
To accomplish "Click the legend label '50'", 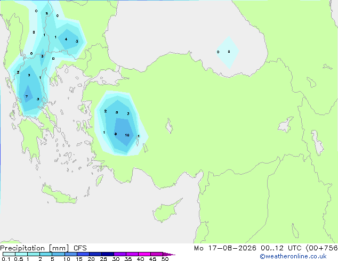I will [165, 259].
